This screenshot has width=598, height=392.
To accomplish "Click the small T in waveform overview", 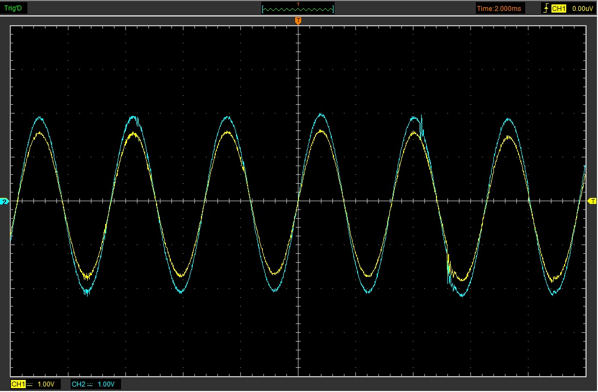I will 298,4.
